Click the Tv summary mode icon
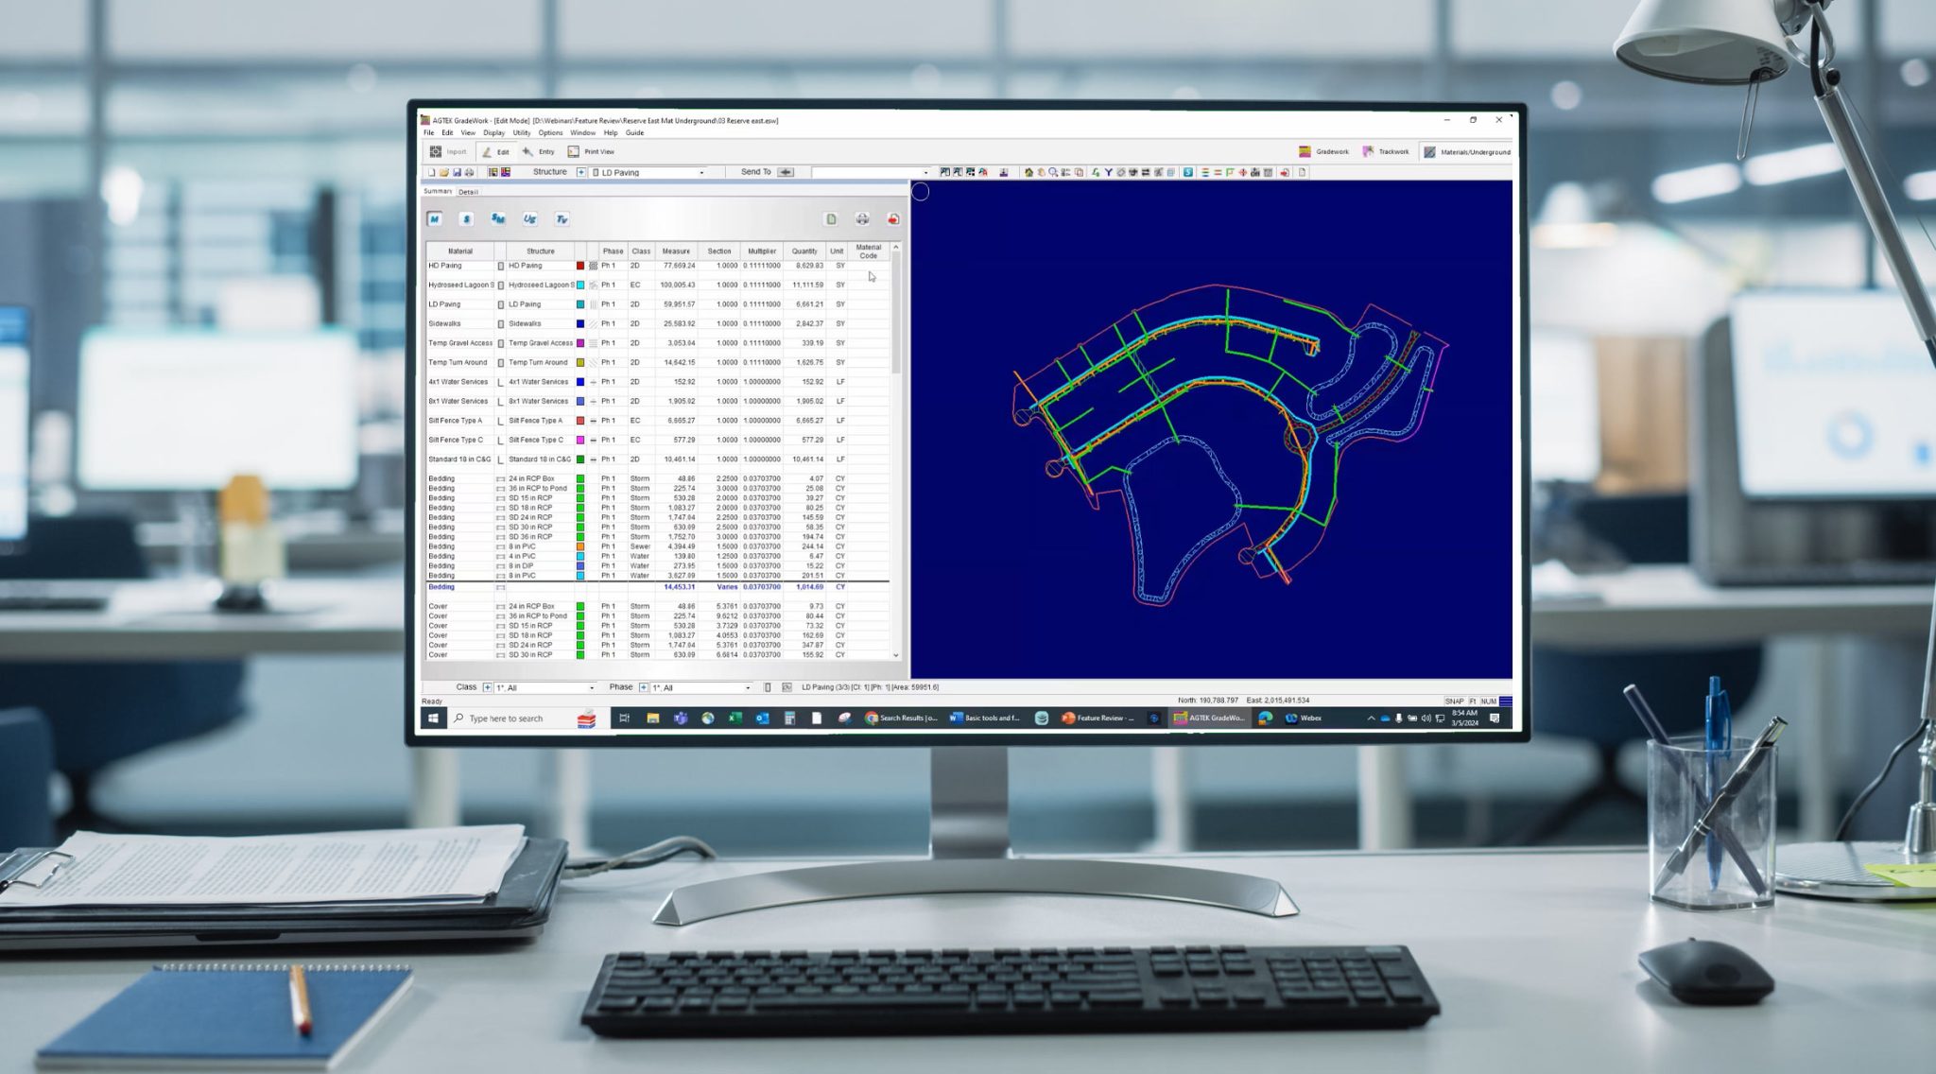The image size is (1936, 1074). click(x=562, y=219)
